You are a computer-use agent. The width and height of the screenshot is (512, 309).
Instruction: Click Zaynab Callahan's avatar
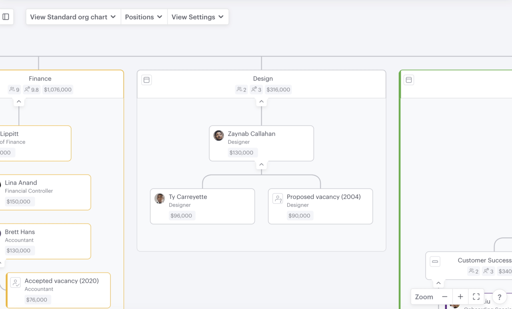[218, 135]
